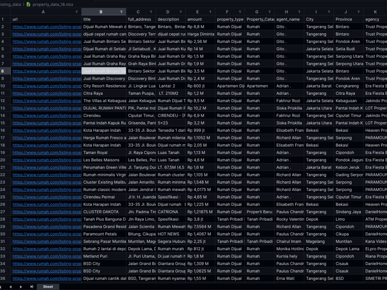The image size is (387, 290).
Task: Select the 'agent_name' header cell
Action: (x=289, y=19)
